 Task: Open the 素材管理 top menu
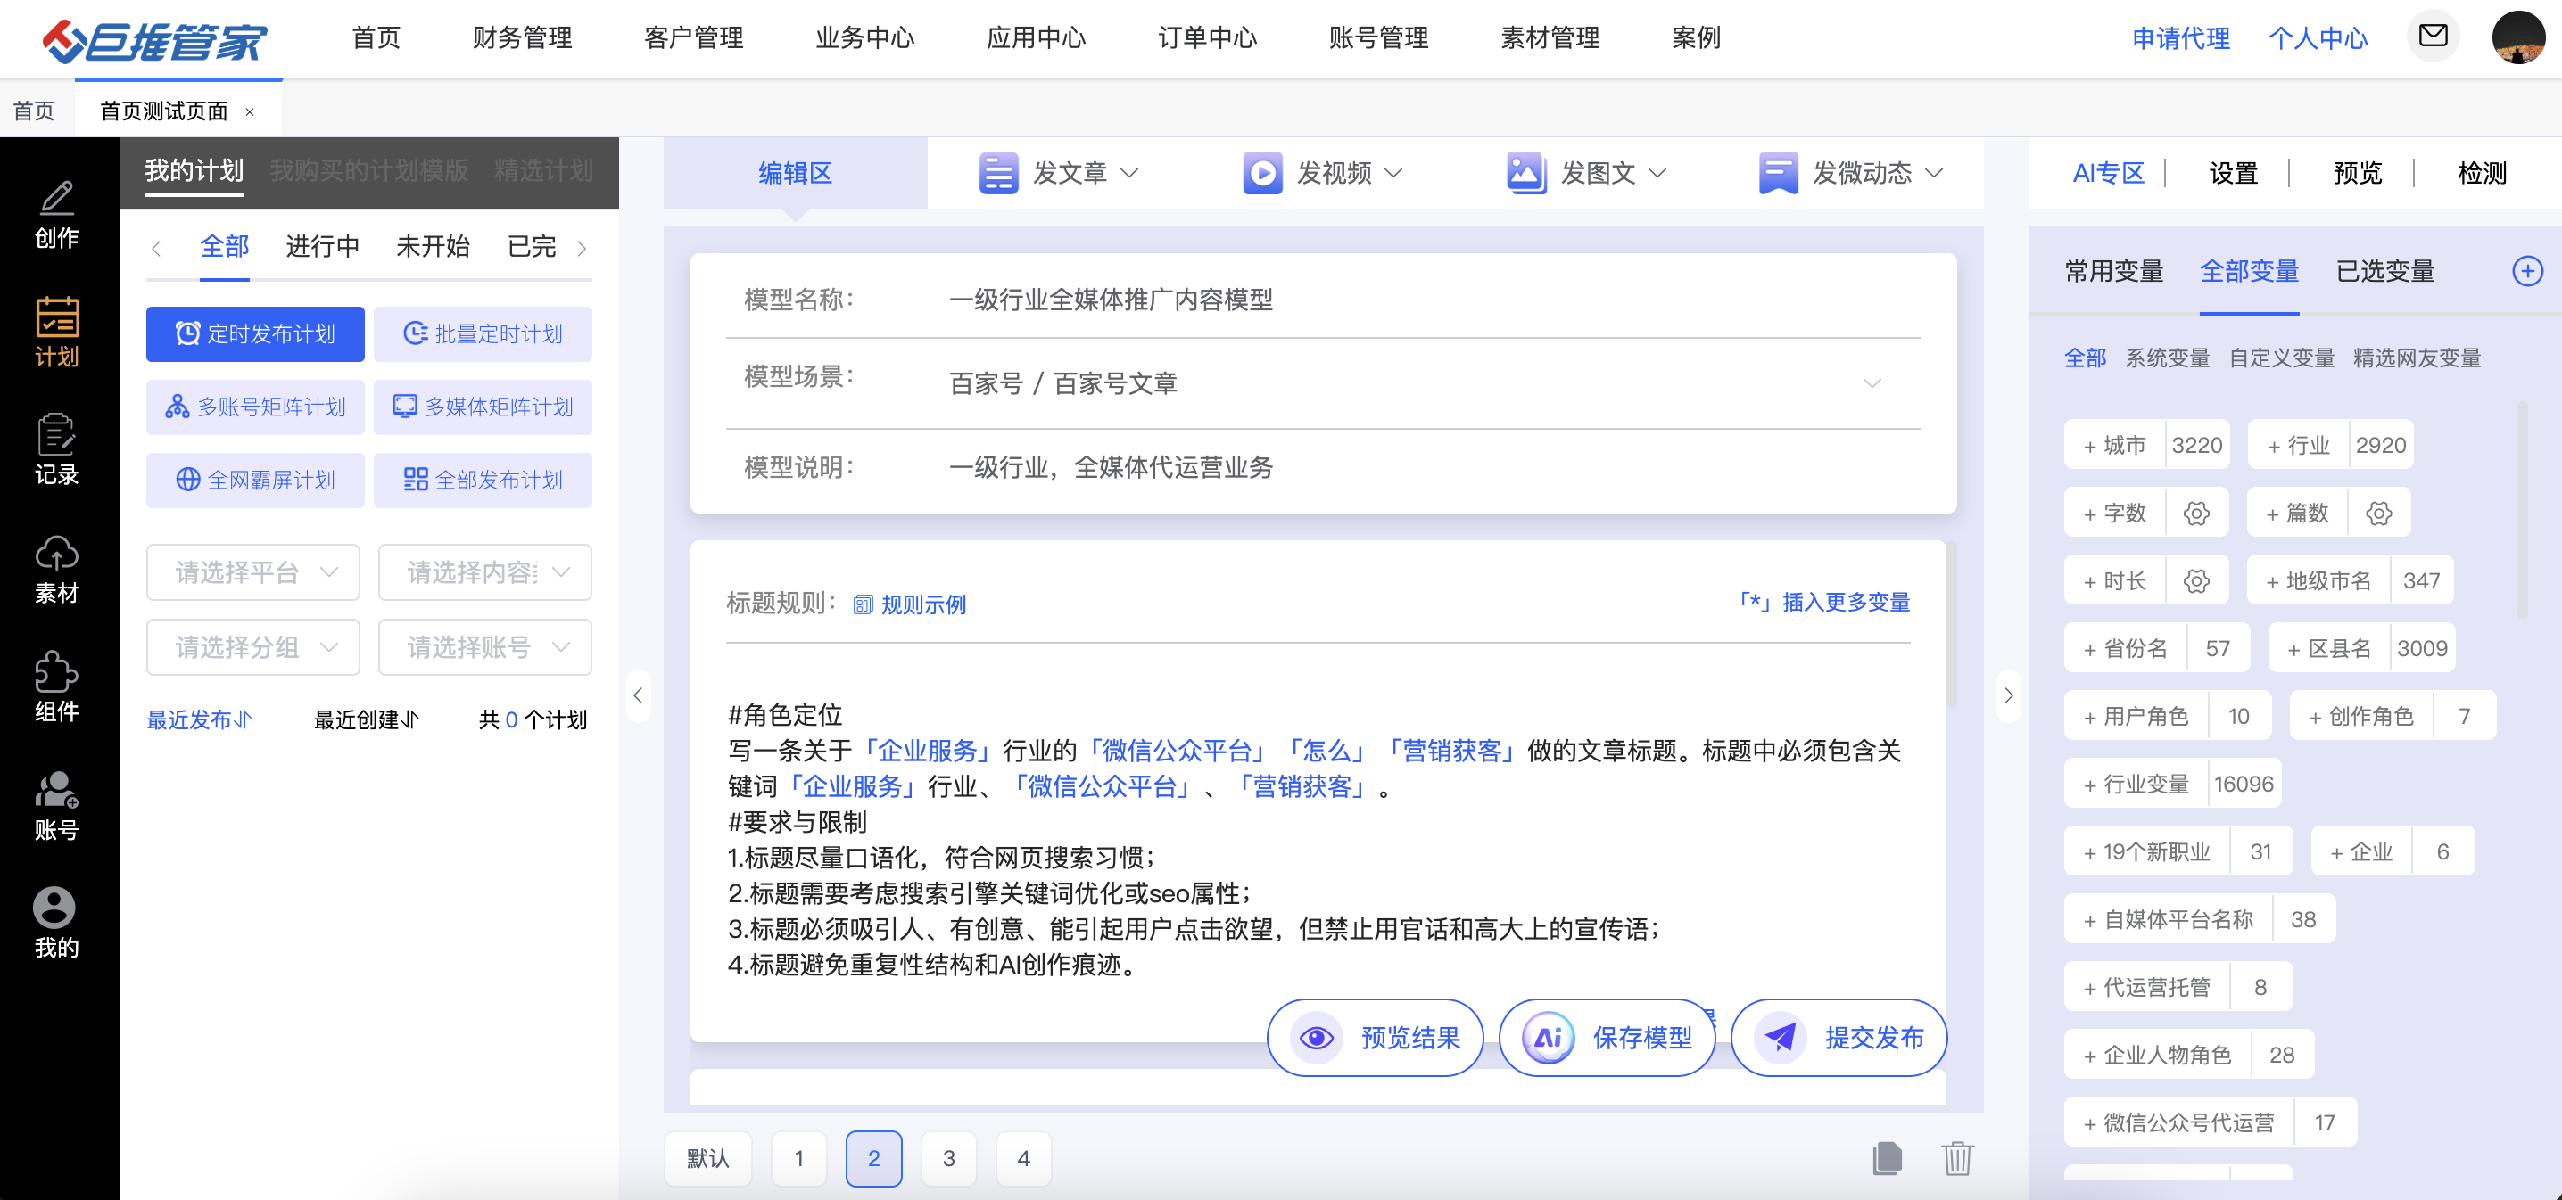point(1550,37)
